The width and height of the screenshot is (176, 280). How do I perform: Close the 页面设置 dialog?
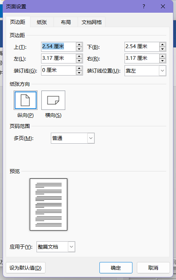tap(163, 7)
